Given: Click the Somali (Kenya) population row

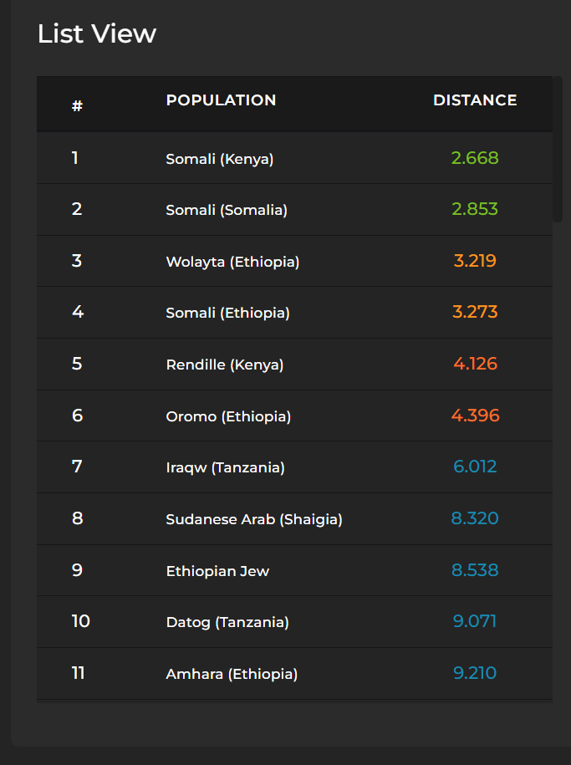Looking at the screenshot, I should [219, 158].
